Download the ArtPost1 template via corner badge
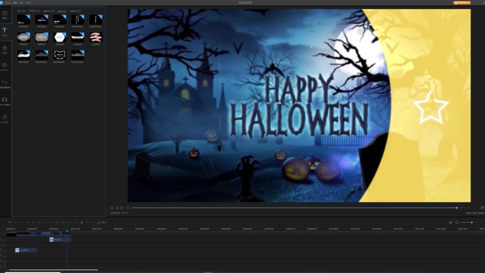The height and width of the screenshot is (273, 485). pyautogui.click(x=28, y=34)
